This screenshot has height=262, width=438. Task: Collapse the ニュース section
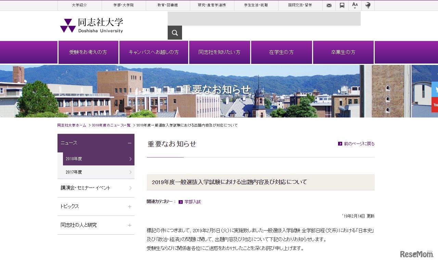[x=129, y=143]
